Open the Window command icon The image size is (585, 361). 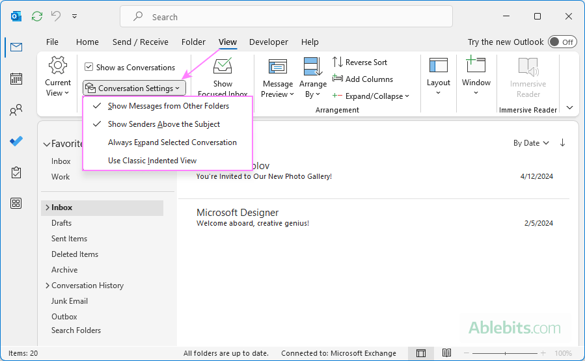pos(476,64)
